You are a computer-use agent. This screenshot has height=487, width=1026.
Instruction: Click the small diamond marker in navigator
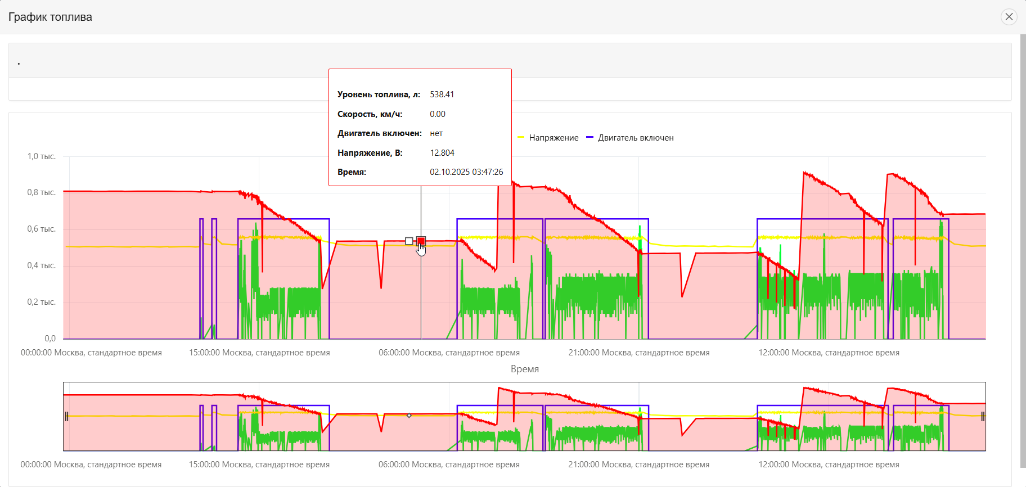click(409, 416)
